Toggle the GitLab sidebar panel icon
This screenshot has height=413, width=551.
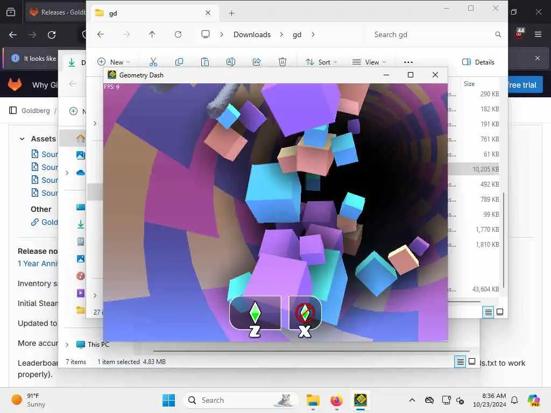[13, 110]
